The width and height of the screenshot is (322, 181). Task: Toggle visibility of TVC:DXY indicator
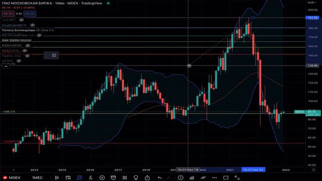point(21,20)
